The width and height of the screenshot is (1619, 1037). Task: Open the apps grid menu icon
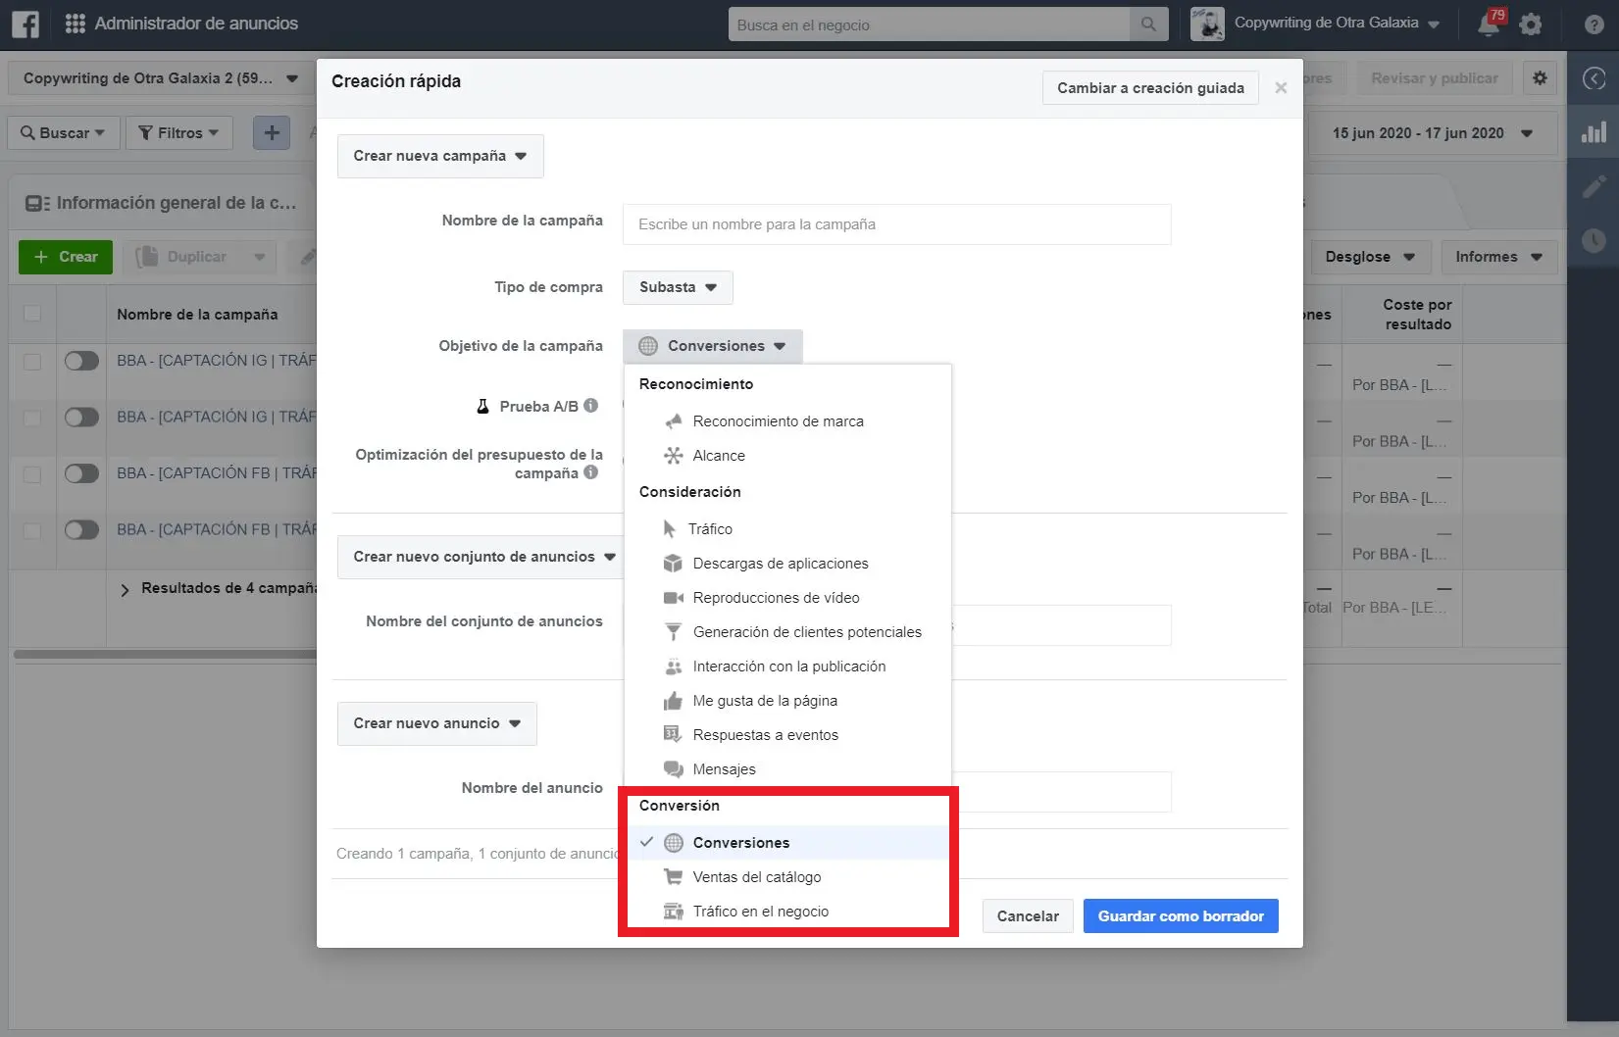(x=75, y=24)
